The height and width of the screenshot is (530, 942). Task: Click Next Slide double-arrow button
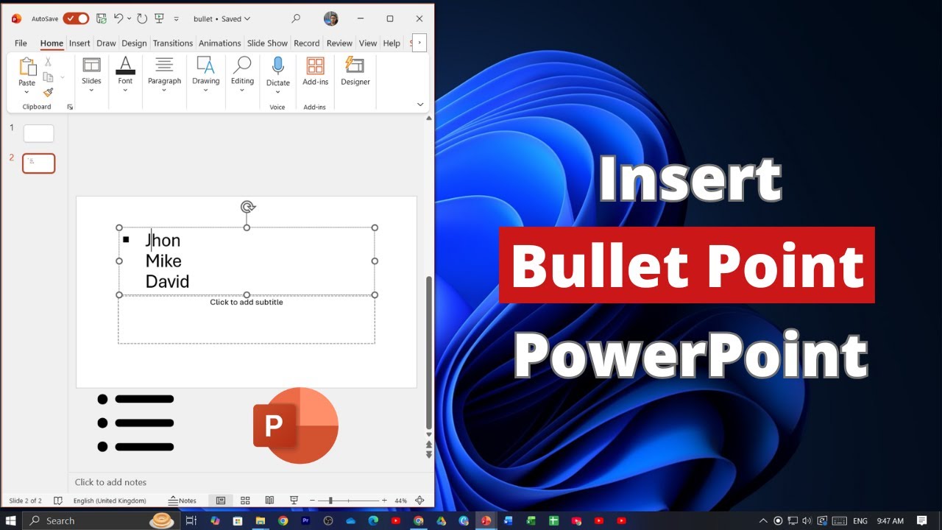(429, 455)
